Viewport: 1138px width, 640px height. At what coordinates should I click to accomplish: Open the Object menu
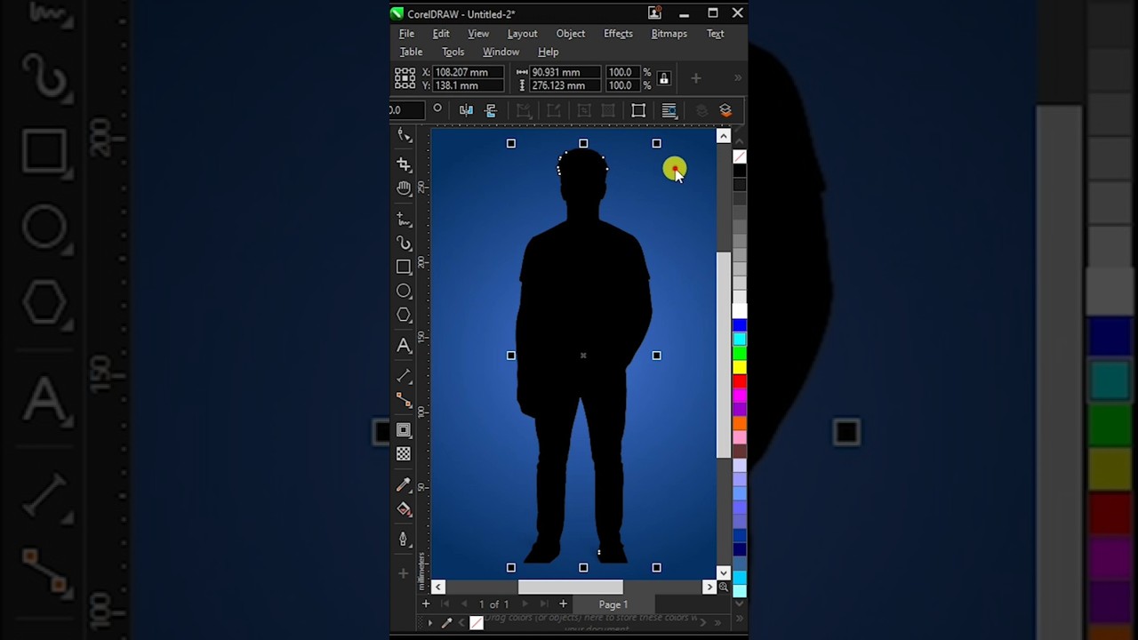[571, 34]
